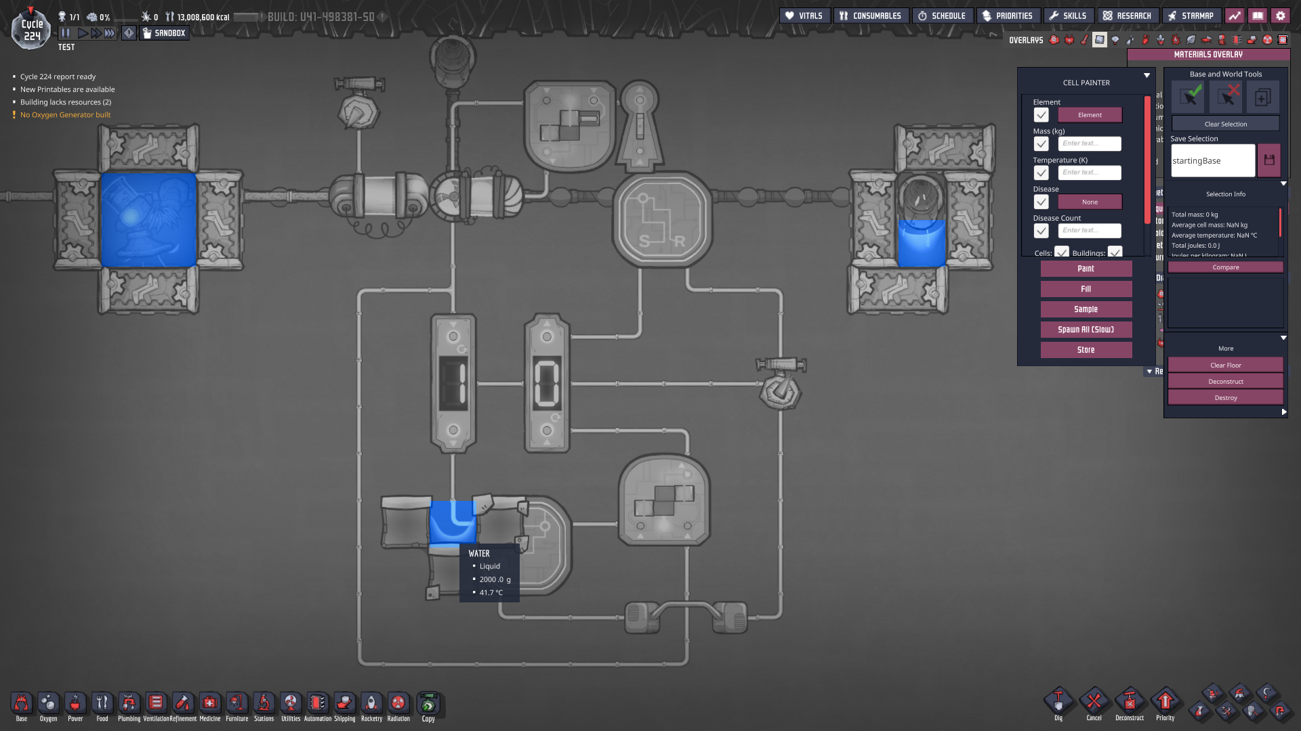Screen dimensions: 1301x731
Task: Open the Automation build category
Action: [x=317, y=704]
